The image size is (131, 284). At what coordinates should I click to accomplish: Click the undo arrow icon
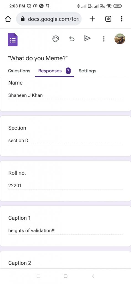72,39
